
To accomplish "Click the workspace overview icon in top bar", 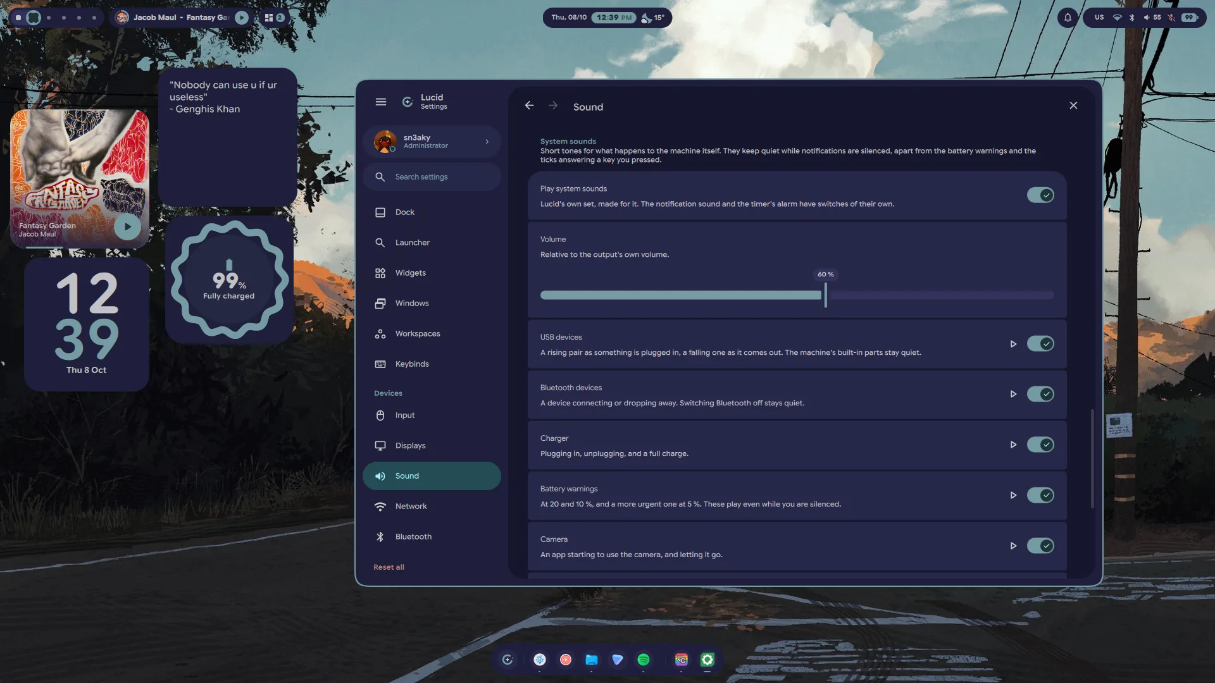I will pos(274,18).
